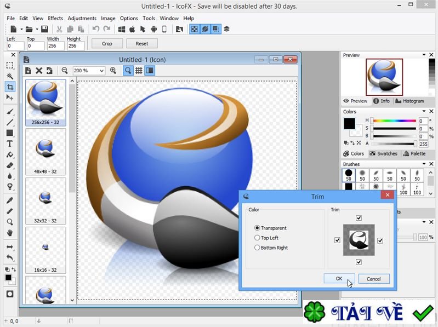The image size is (438, 327).
Task: Uncheck the left Trim side checkbox
Action: 337,240
